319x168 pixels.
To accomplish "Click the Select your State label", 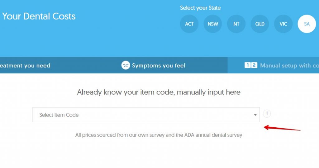I will coord(200,8).
